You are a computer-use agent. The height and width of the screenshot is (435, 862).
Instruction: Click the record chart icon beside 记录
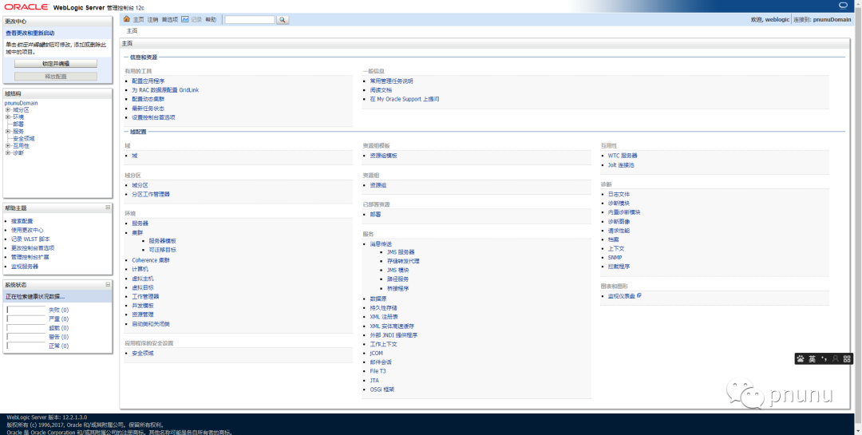pos(184,19)
